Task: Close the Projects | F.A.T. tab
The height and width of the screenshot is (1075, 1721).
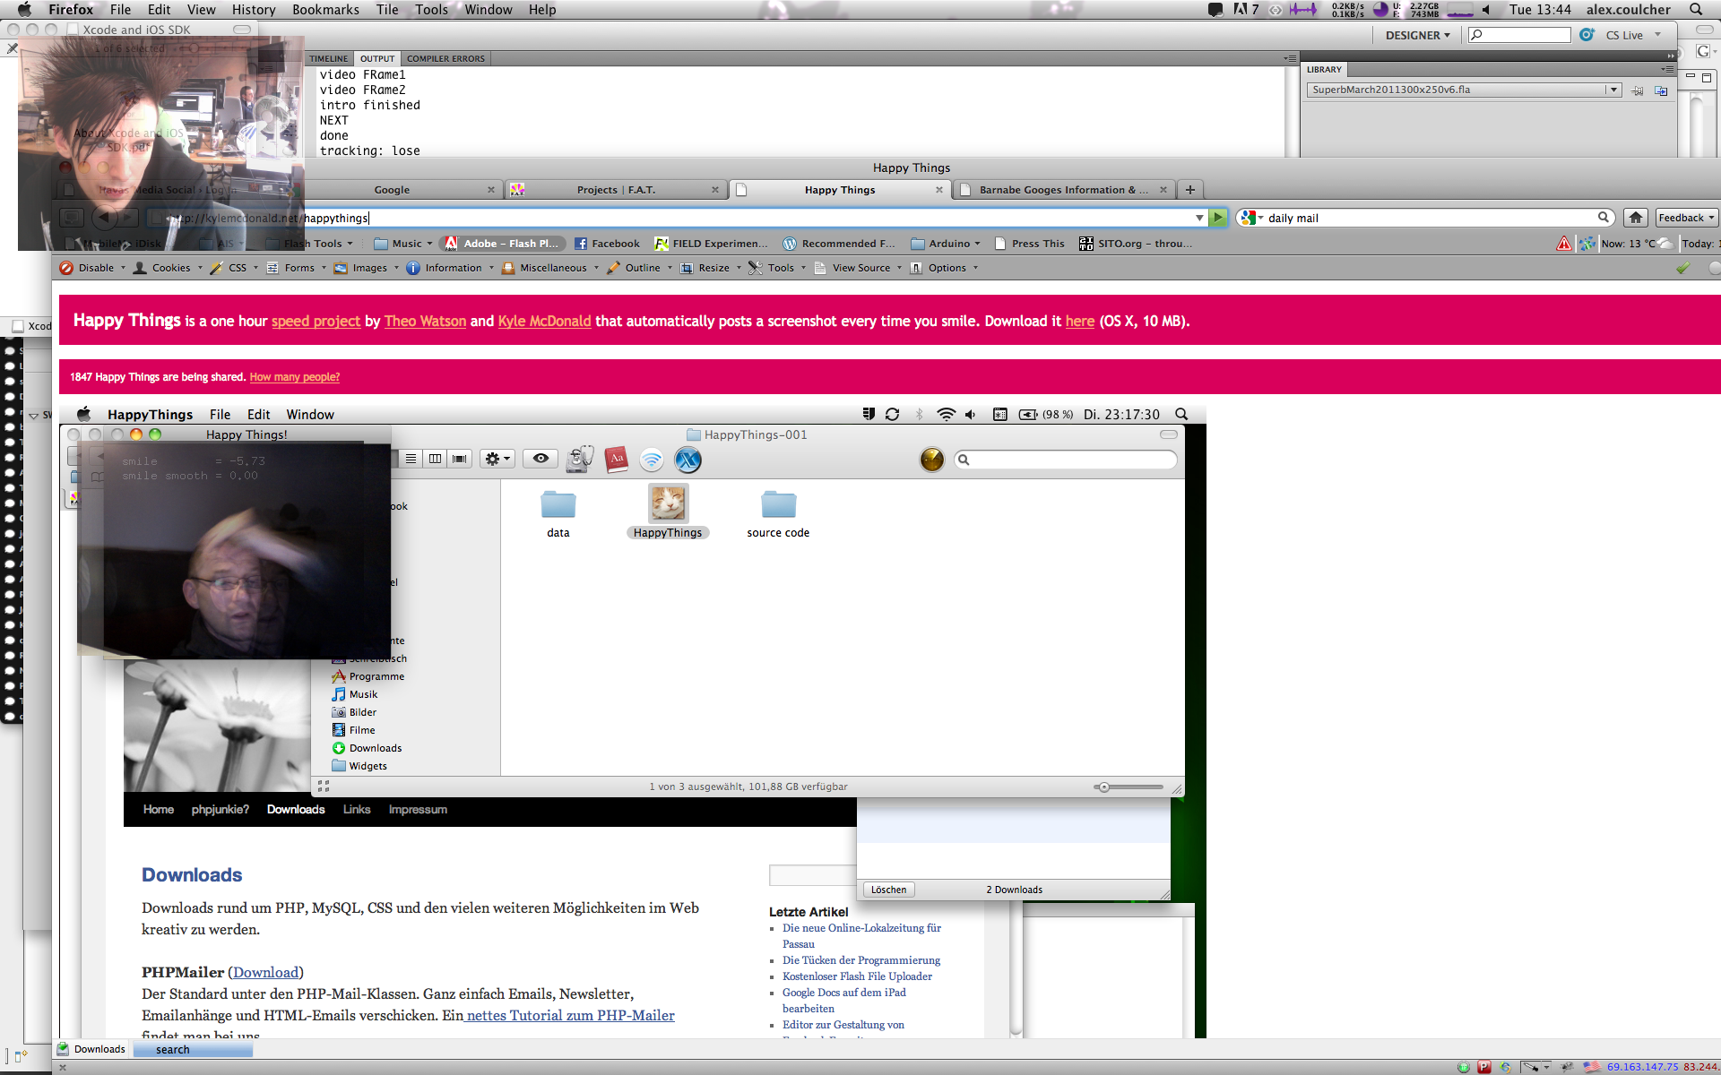Action: click(x=714, y=190)
